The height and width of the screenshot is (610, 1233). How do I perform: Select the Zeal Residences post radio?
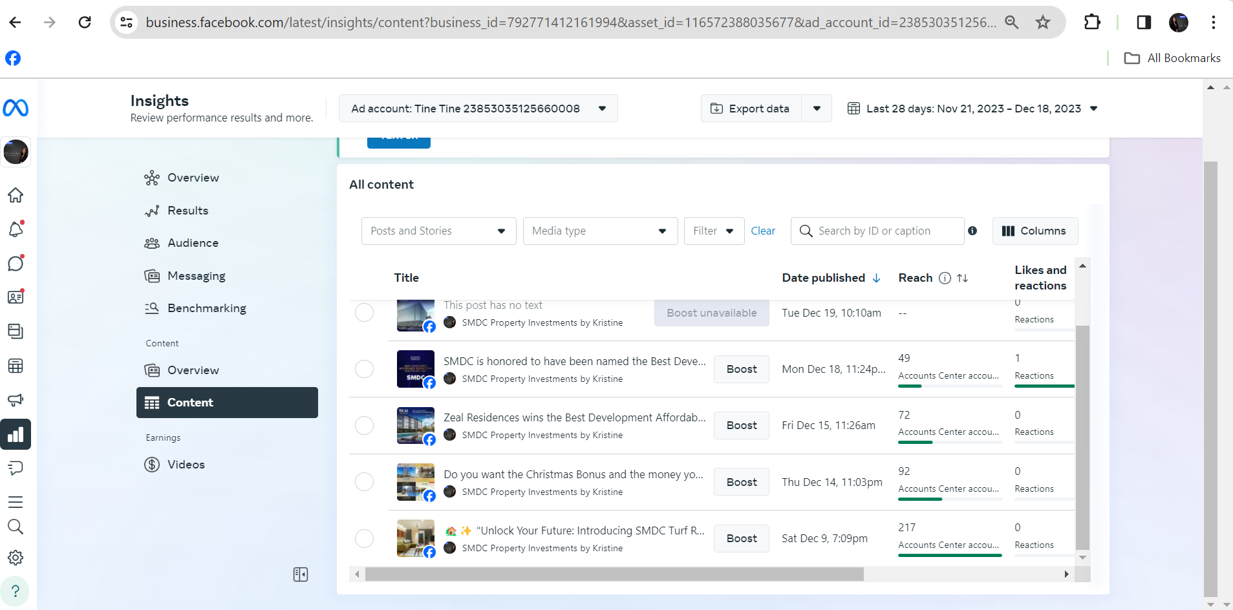pos(365,425)
